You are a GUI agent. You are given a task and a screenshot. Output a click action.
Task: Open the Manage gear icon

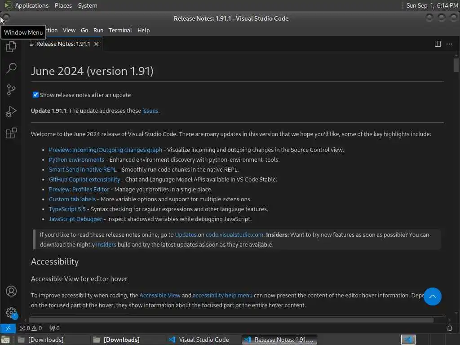click(x=11, y=313)
